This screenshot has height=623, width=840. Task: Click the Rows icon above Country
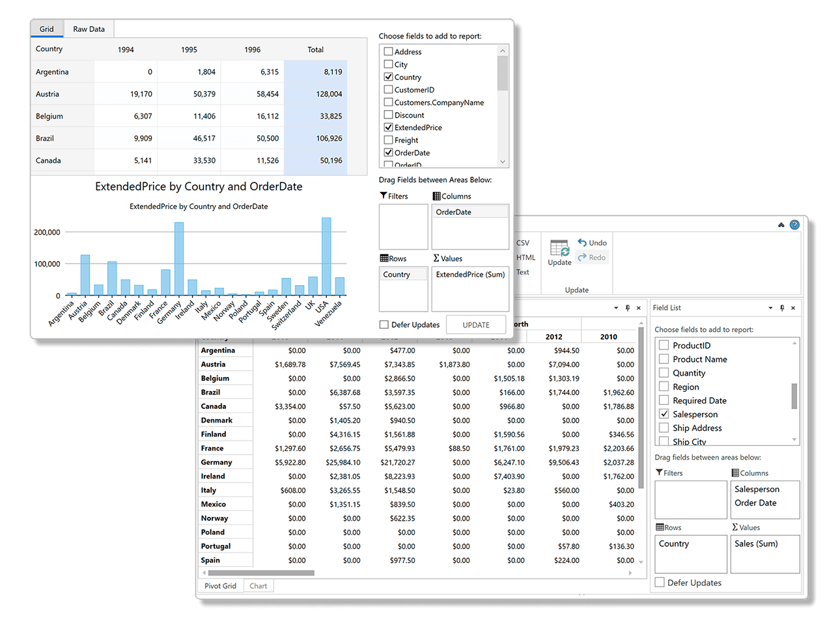click(x=383, y=258)
